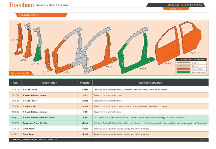Image resolution: width=216 pixels, height=149 pixels.
Task: Click the grey Discard legend swatch
Action: point(183,66)
